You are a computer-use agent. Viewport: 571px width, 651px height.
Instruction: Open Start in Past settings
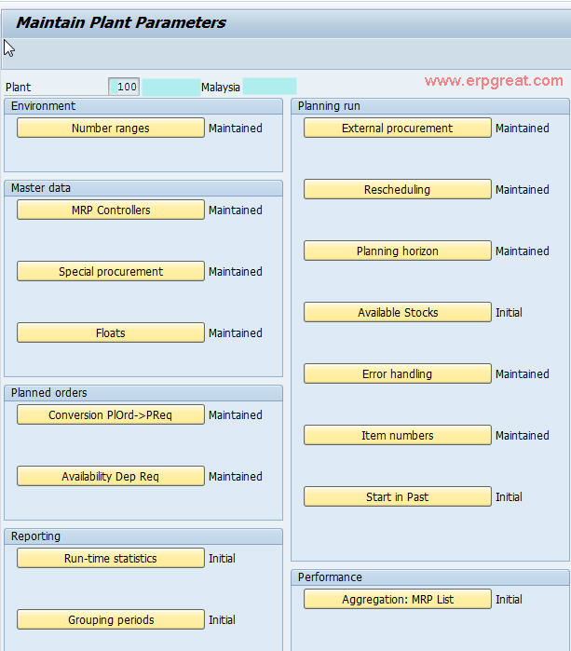tap(398, 496)
